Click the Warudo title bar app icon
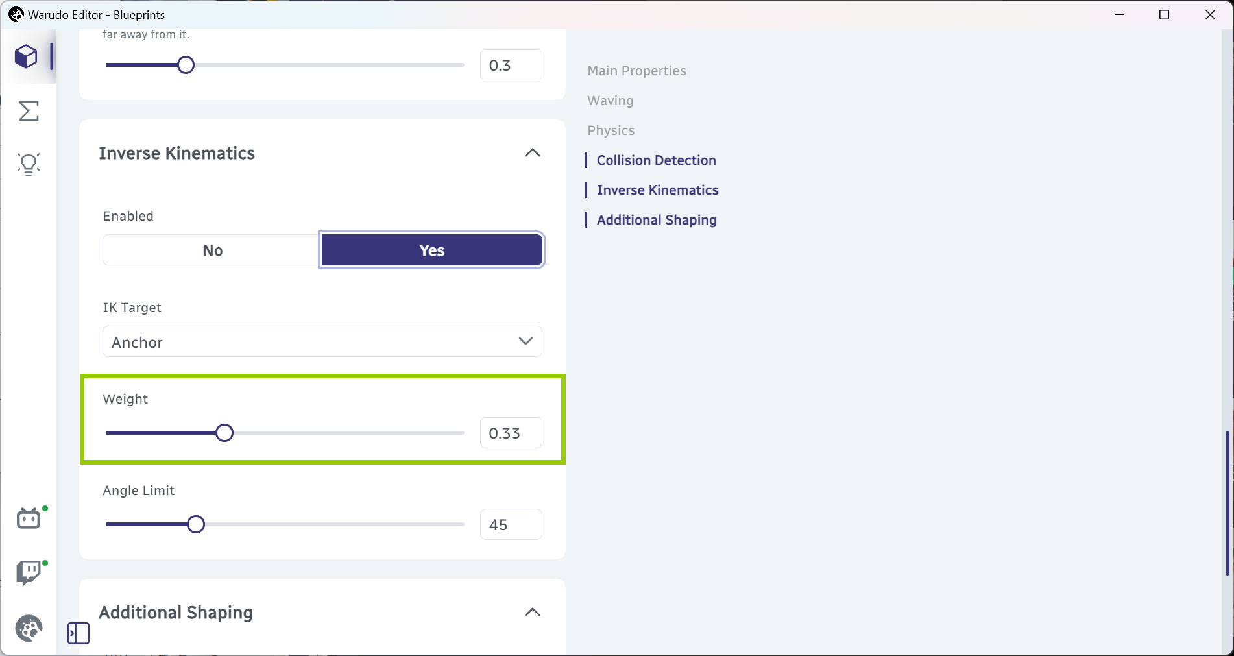 (16, 14)
